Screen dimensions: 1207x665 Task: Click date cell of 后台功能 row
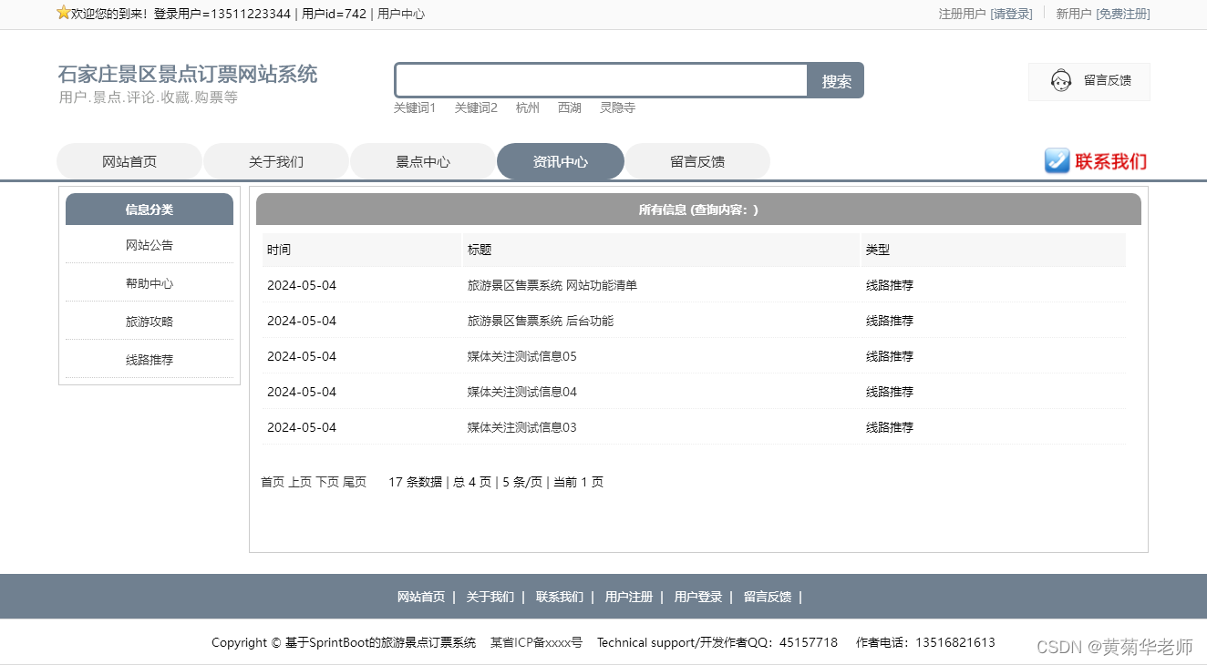(302, 321)
